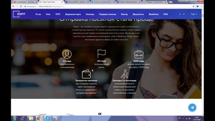Select the Shipit Token Sale tab
Screen dimensions: 215x121
[x=50, y=2]
